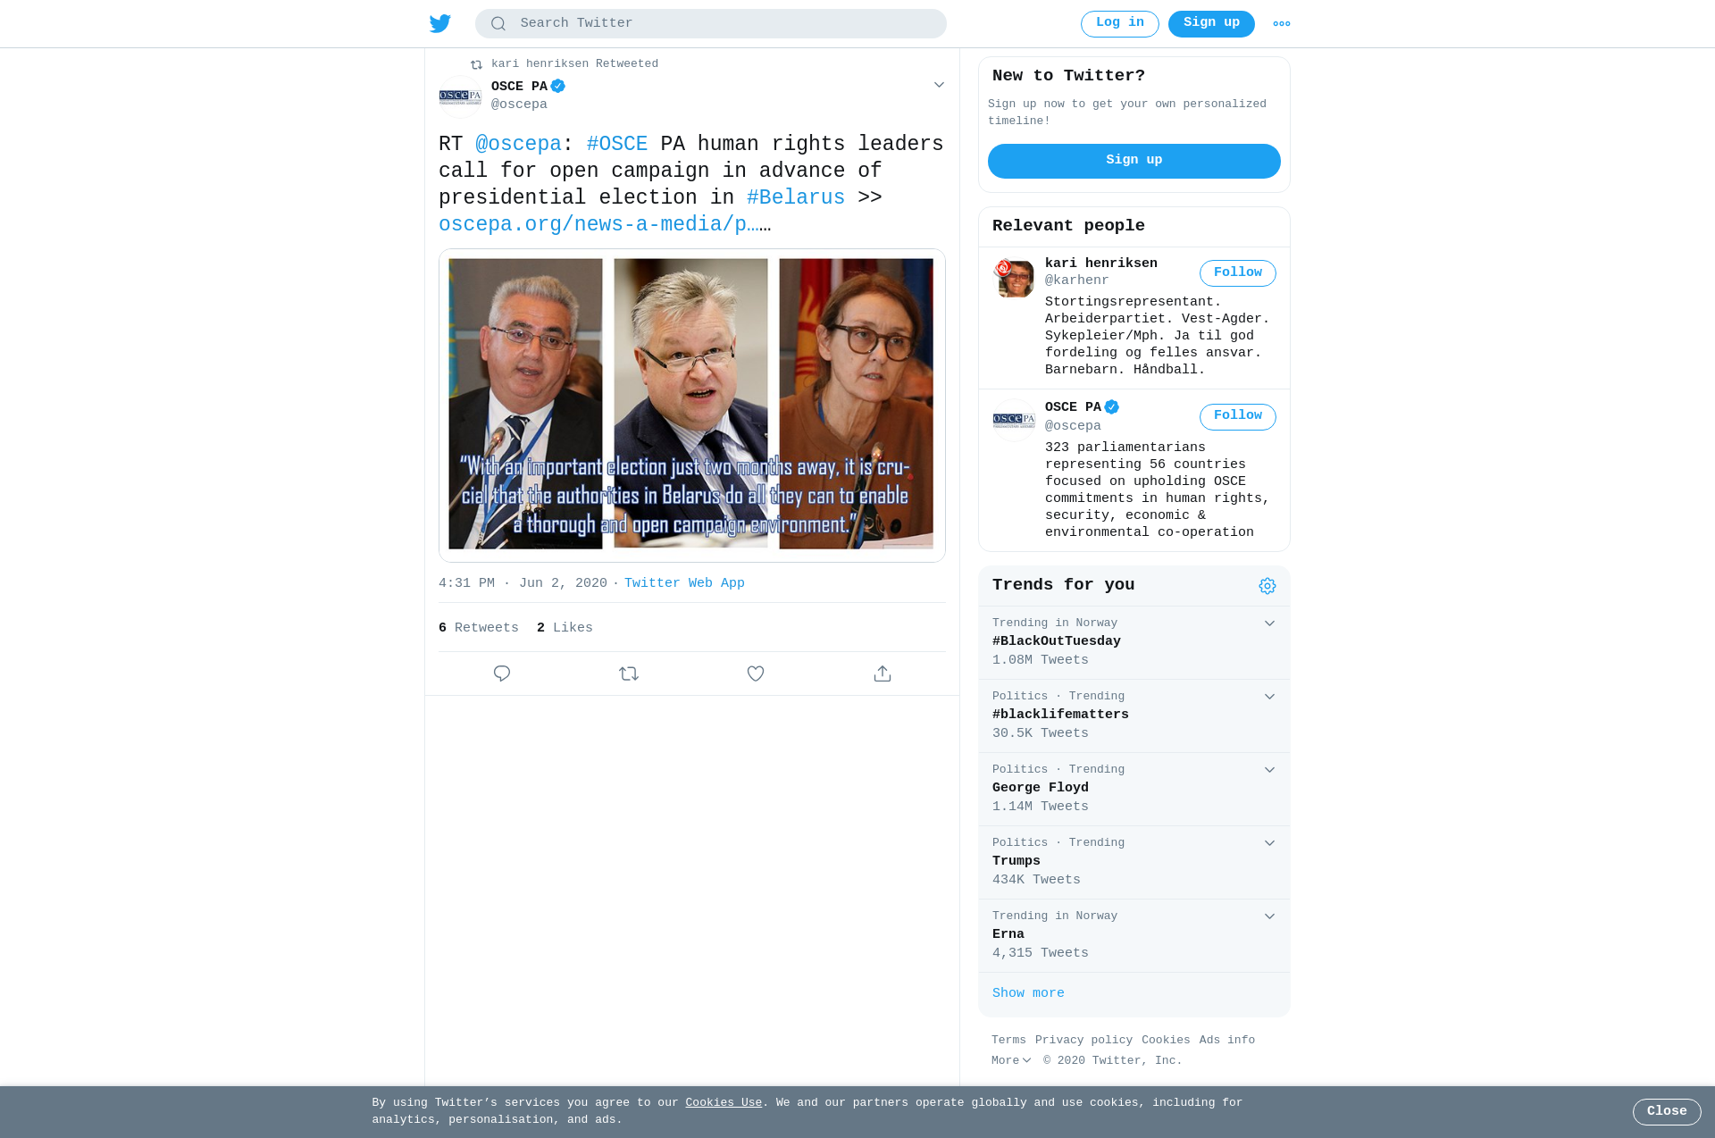Expand options for George Floyd trend
Image resolution: width=1715 pixels, height=1138 pixels.
coord(1269,770)
